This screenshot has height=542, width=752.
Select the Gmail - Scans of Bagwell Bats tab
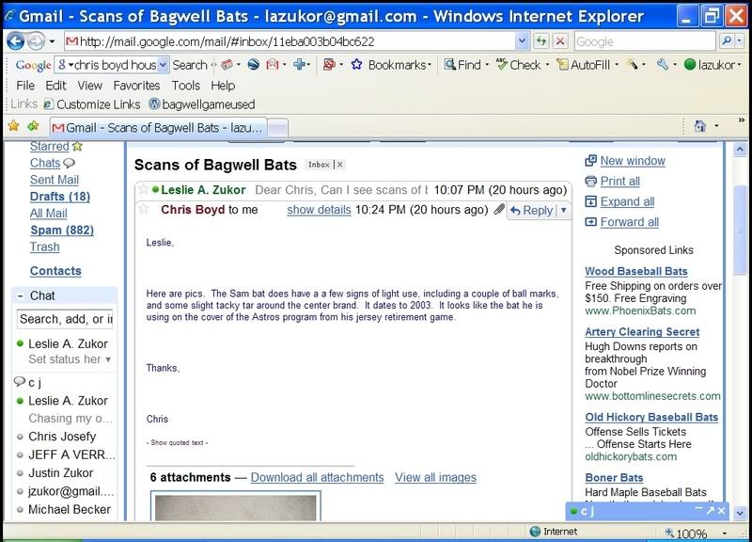[x=158, y=128]
